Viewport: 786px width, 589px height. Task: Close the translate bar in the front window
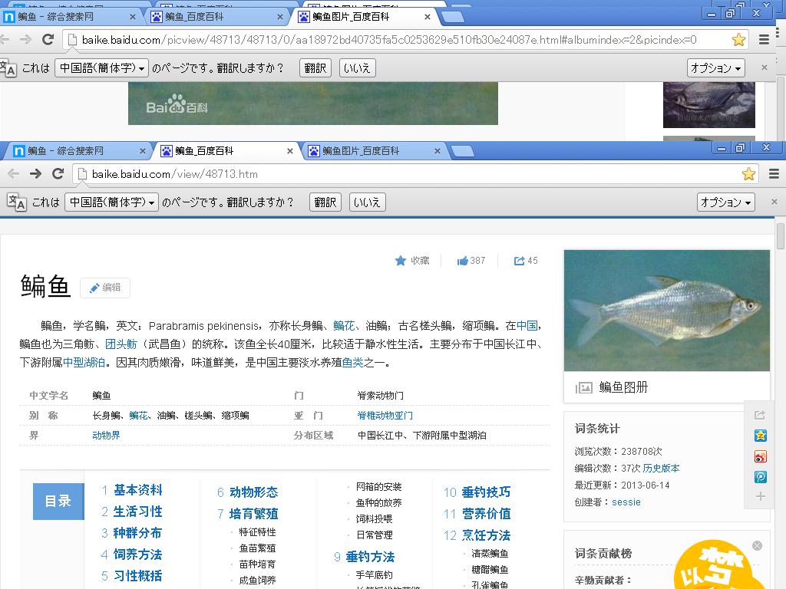(x=774, y=202)
